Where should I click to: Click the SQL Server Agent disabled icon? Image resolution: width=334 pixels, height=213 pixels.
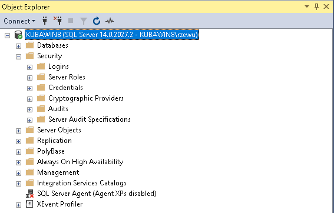click(x=30, y=194)
